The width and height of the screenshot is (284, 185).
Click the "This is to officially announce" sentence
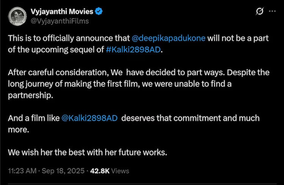[69, 39]
